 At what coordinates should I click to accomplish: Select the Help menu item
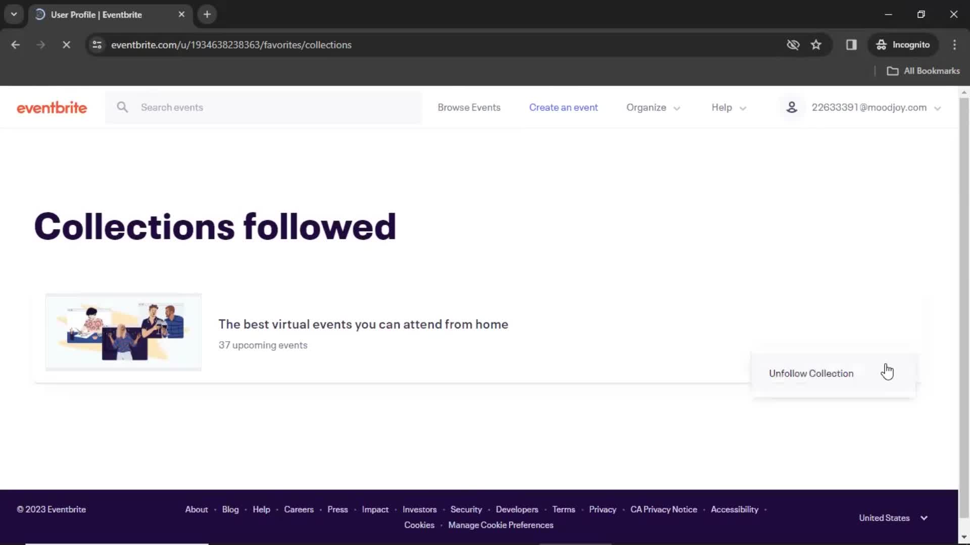click(x=721, y=107)
